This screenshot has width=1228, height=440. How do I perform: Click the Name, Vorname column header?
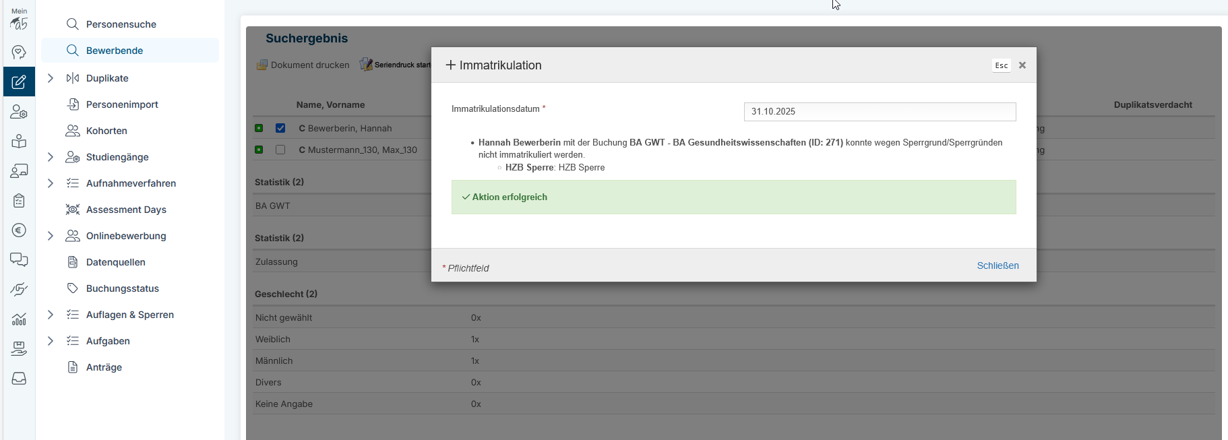point(330,105)
